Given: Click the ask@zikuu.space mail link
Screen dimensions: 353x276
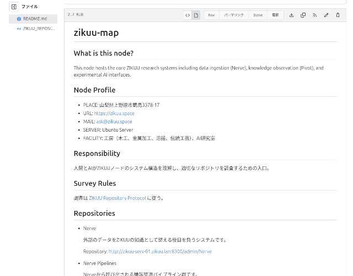Looking at the screenshot, I should tap(114, 121).
